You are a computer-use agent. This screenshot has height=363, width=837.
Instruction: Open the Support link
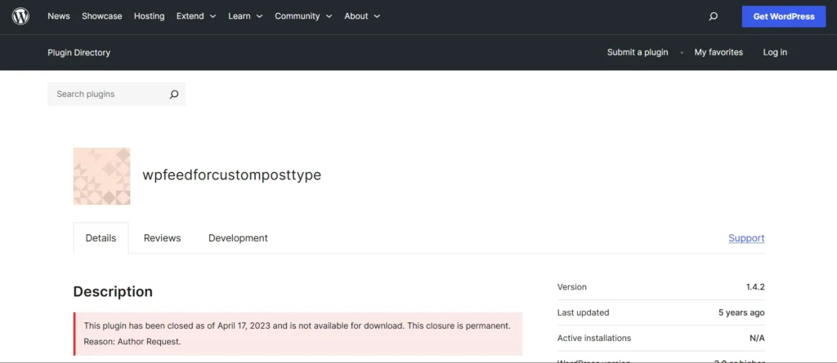tap(746, 238)
